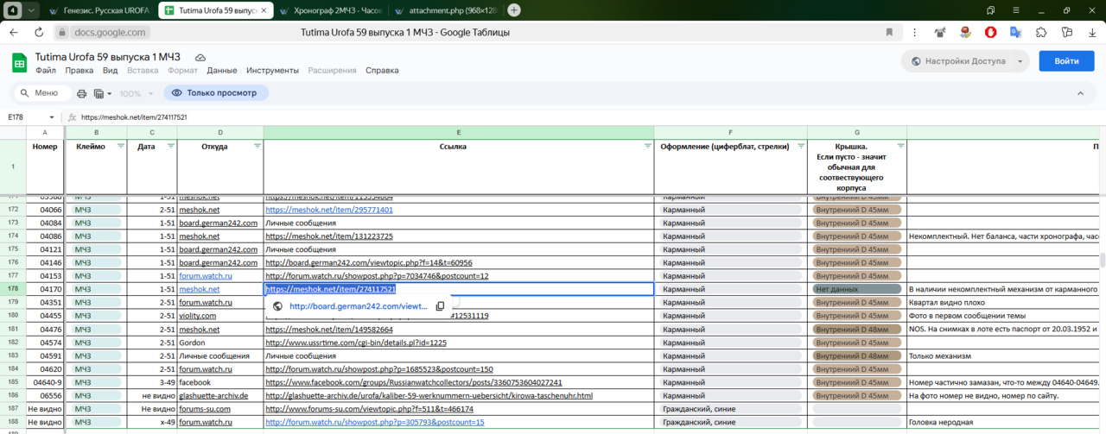1106x434 pixels.
Task: Bookmark this page in the address bar
Action: tap(889, 32)
